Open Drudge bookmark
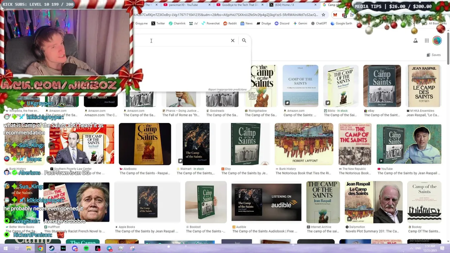The height and width of the screenshot is (253, 450). click(x=263, y=24)
